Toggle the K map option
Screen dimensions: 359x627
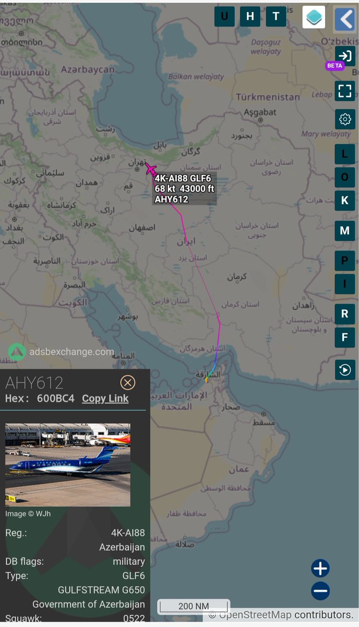[x=345, y=201]
